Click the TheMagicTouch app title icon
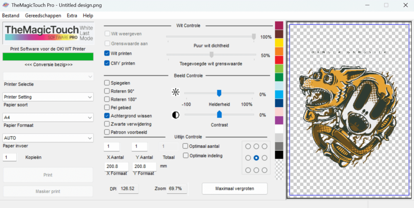 [x=6, y=5]
